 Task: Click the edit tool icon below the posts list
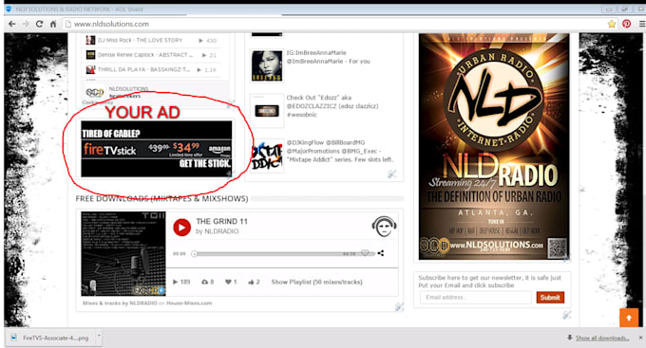tap(391, 174)
